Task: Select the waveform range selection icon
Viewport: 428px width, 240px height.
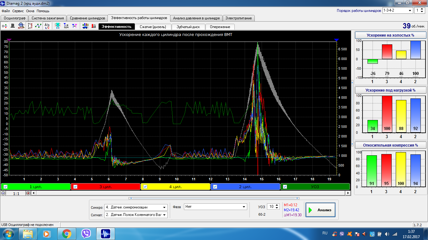Action: coord(58,26)
